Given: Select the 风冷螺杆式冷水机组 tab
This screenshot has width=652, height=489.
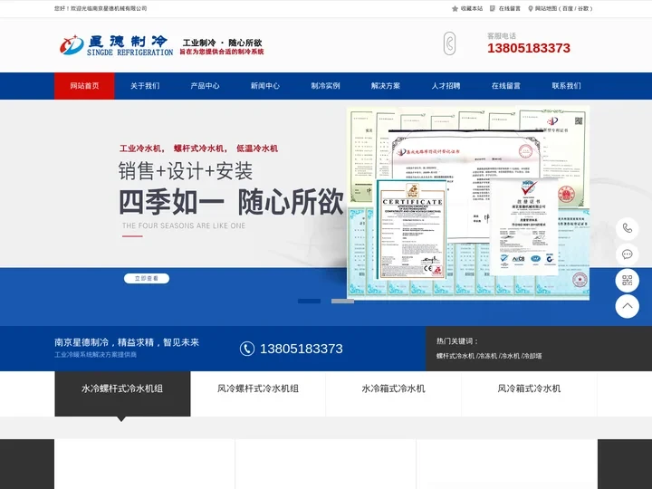Looking at the screenshot, I should pos(258,393).
